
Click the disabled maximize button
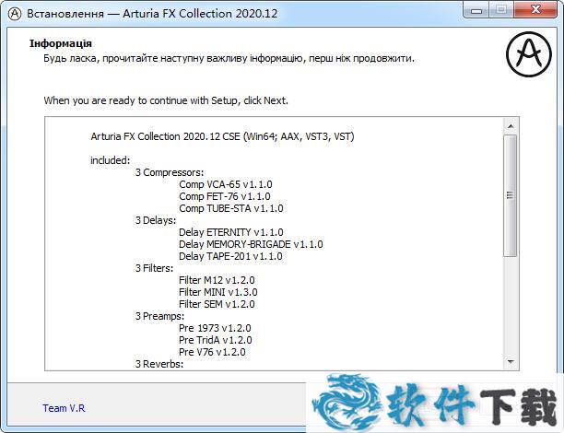[500, 9]
